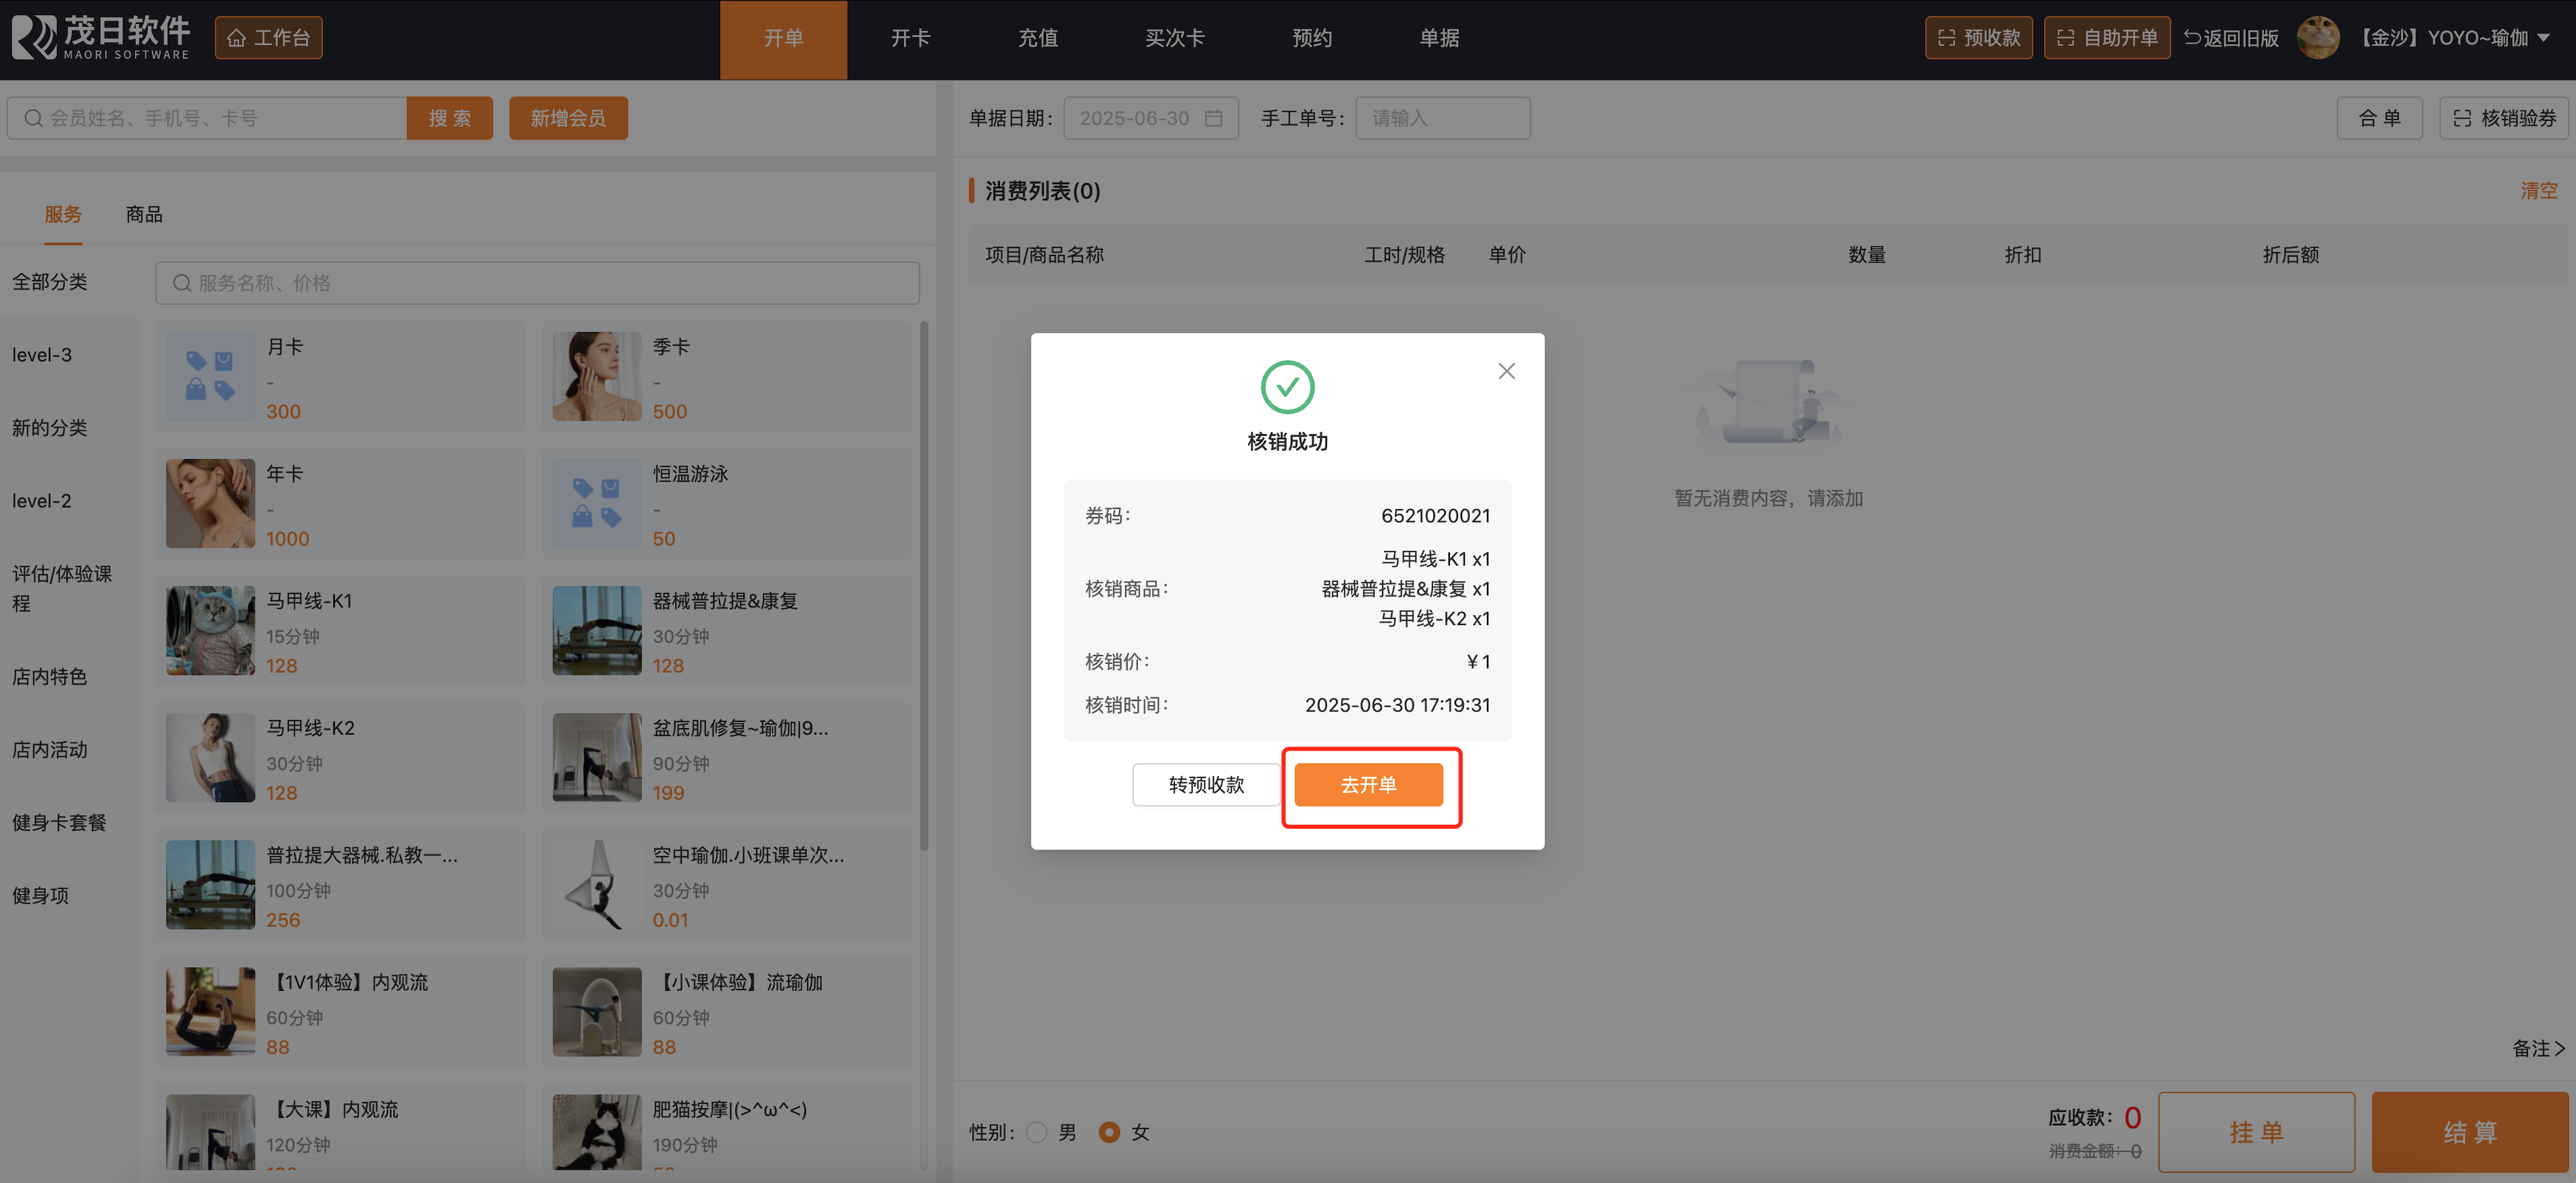Open the YOYO~瑜伽 account dropdown arrow
The height and width of the screenshot is (1183, 2576).
[2544, 38]
